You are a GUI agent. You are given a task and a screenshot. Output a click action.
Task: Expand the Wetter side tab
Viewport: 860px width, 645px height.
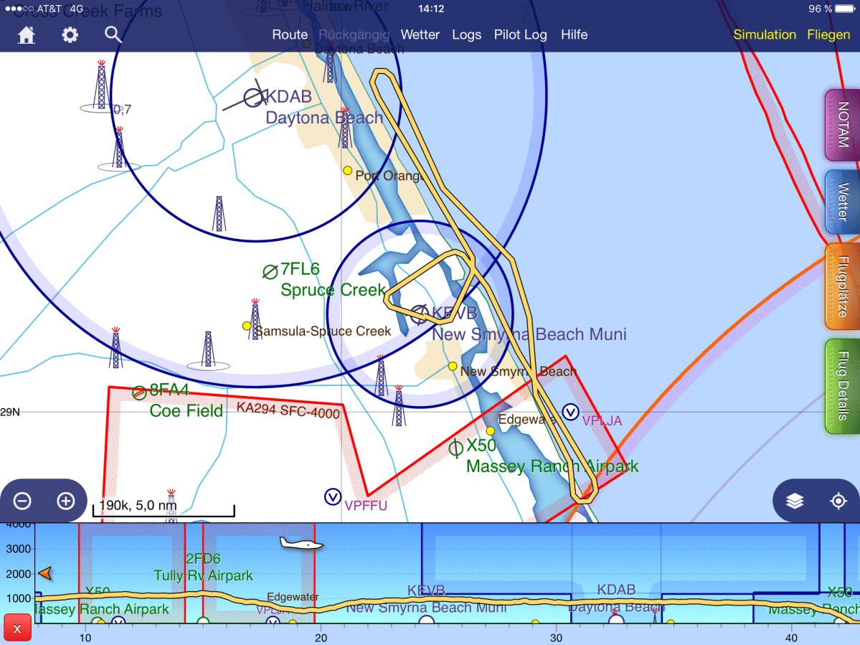pyautogui.click(x=842, y=202)
